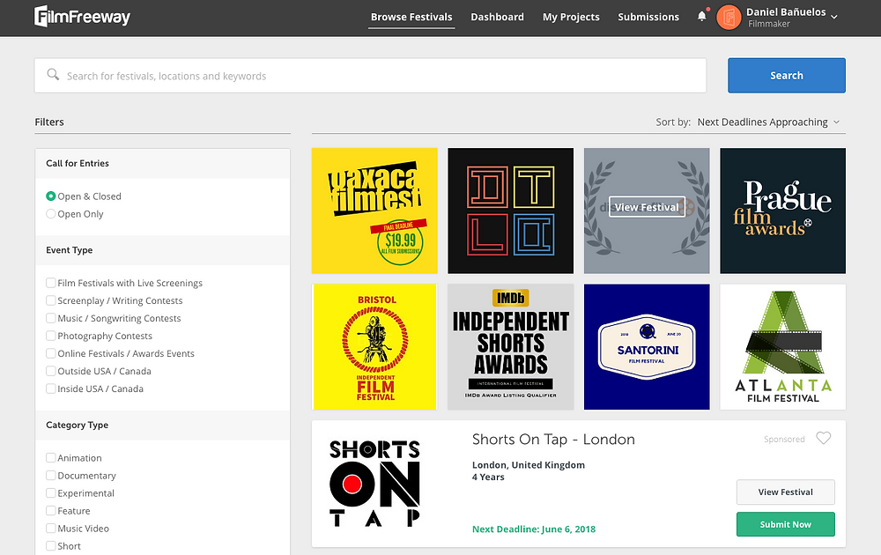Click the search magnifier icon
The image size is (881, 555).
pyautogui.click(x=53, y=75)
